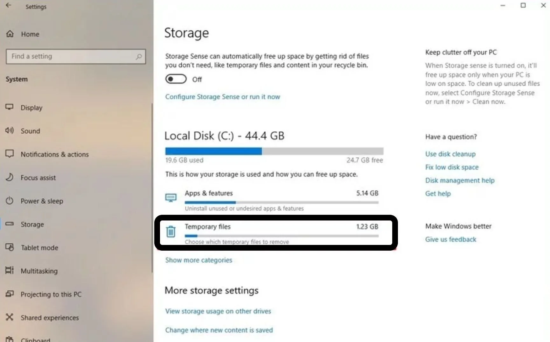Screen dimensions: 550x342
Task: Go to Notifications & actions
Action: coord(55,154)
